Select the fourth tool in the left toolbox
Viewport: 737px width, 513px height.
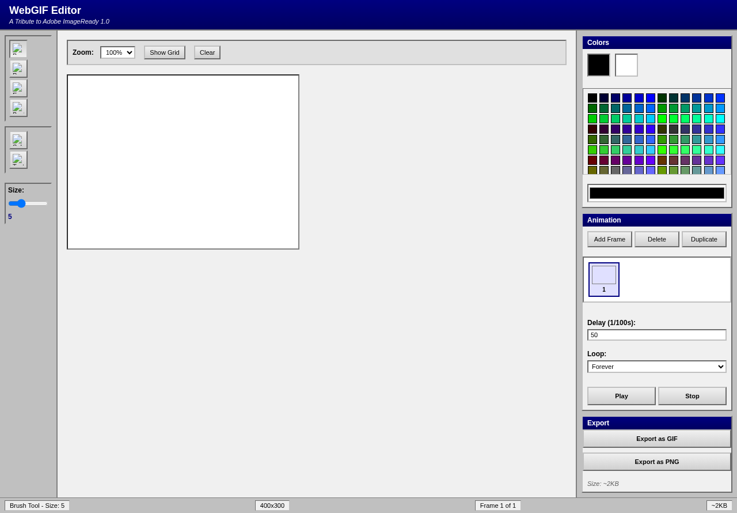click(18, 107)
